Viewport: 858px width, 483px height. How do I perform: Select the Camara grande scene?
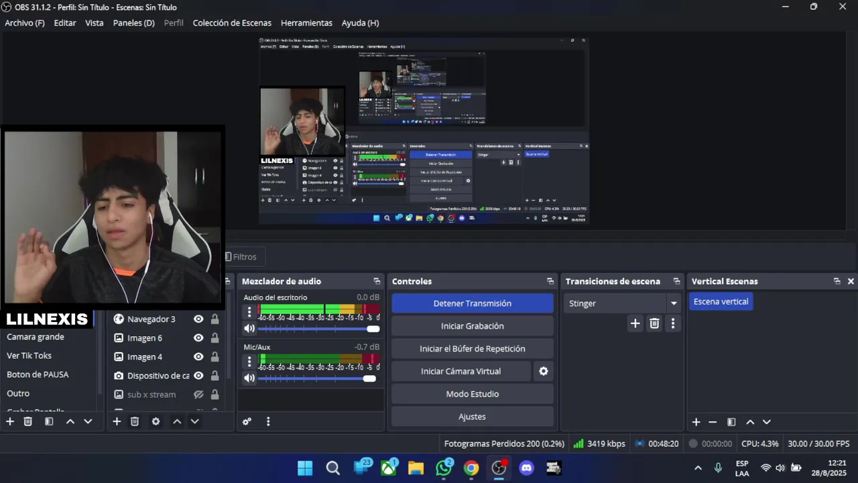click(36, 337)
